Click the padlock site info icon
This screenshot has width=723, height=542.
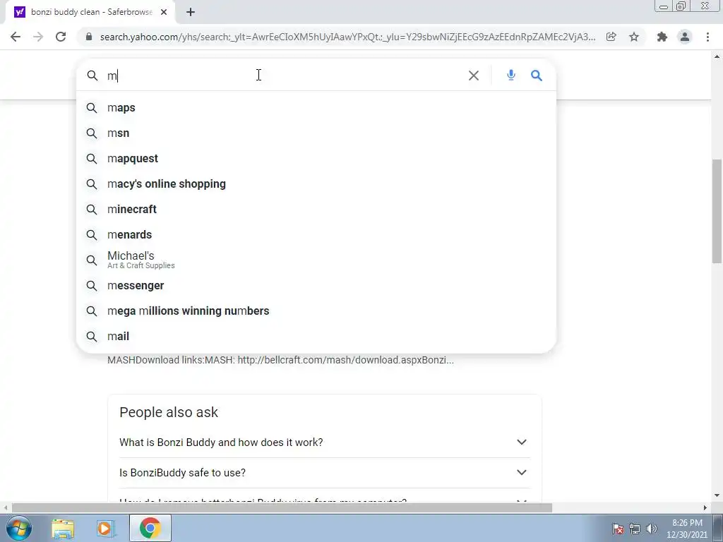[89, 37]
